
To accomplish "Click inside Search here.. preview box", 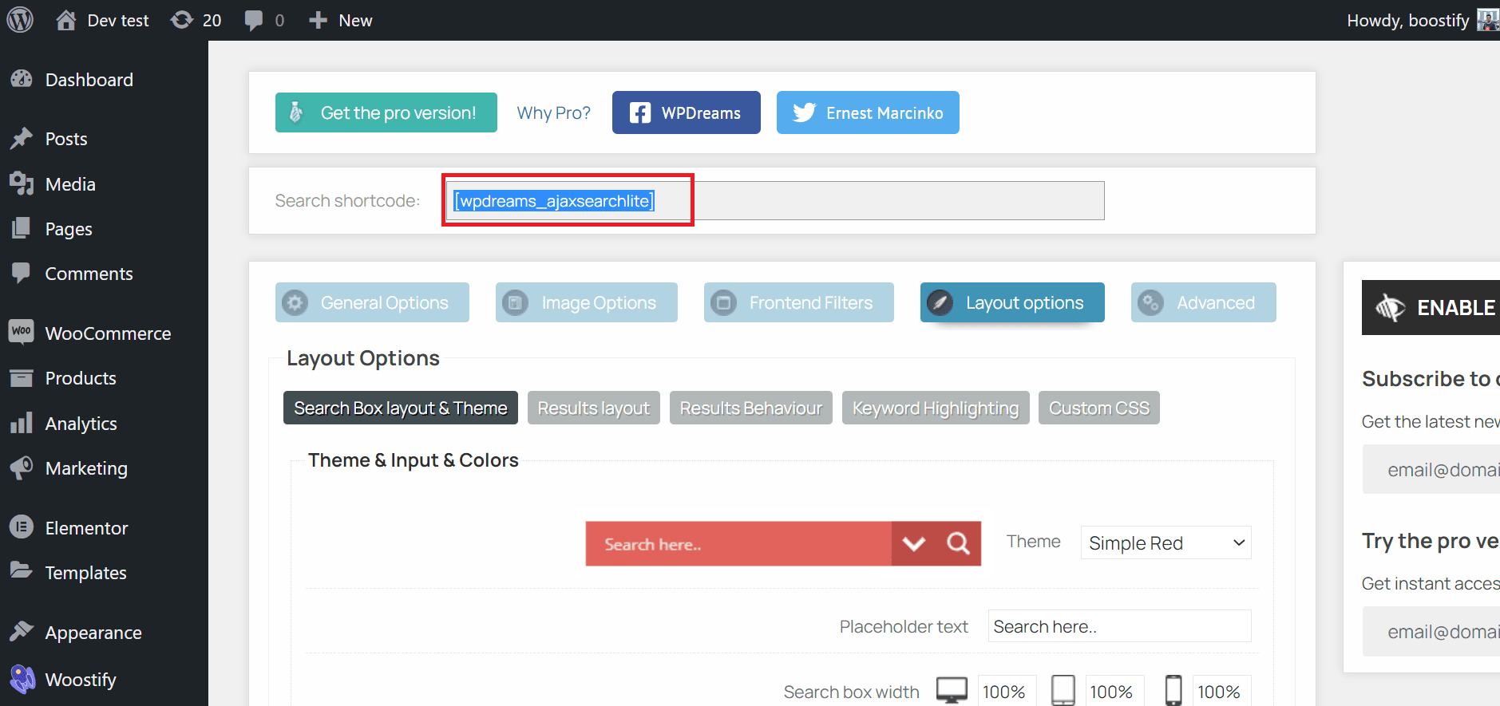I will [x=738, y=543].
